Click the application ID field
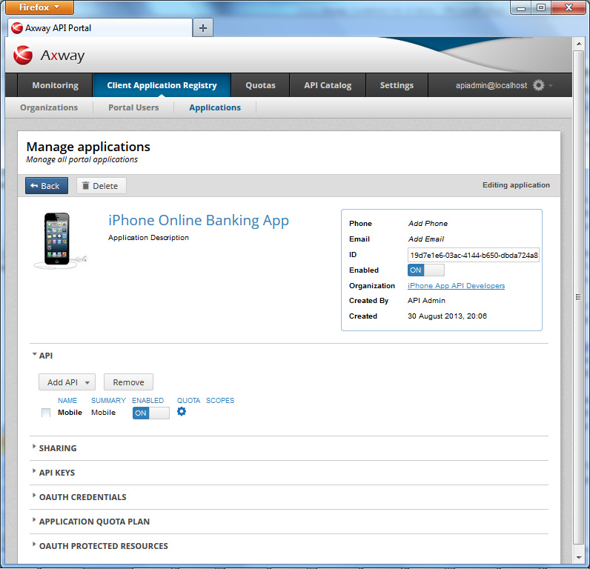 (x=474, y=255)
